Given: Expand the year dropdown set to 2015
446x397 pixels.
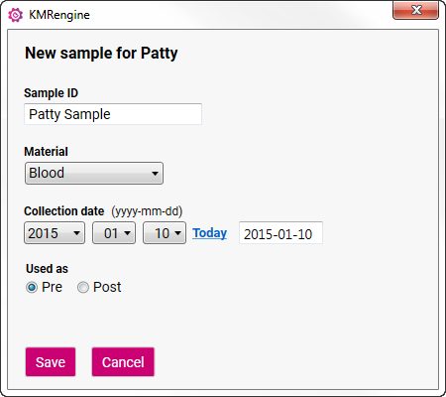Looking at the screenshot, I should (x=55, y=233).
